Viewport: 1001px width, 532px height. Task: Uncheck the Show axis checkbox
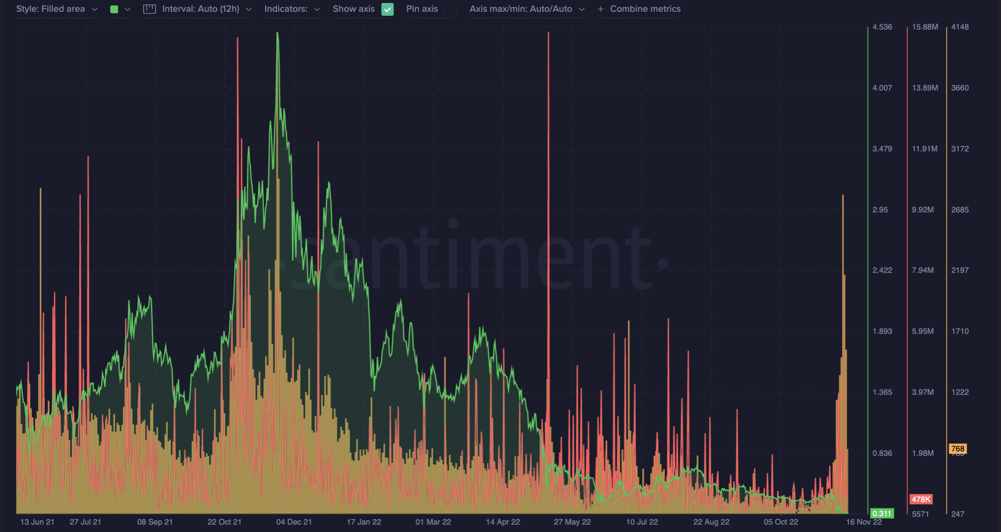click(388, 9)
